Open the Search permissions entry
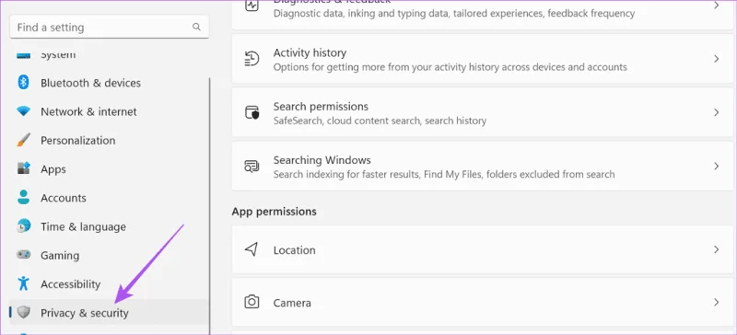Screen dimensions: 737x335 coord(482,113)
